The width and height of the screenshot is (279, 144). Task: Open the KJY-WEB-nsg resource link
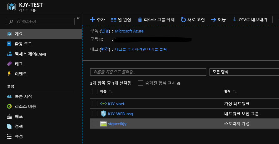pos(121,114)
